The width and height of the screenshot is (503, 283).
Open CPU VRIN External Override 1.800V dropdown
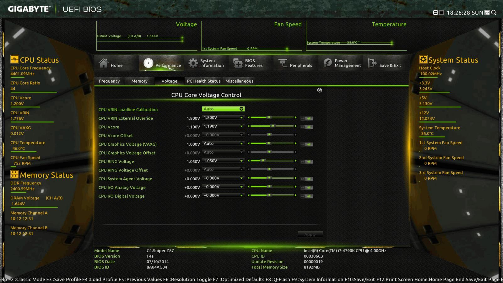click(223, 117)
